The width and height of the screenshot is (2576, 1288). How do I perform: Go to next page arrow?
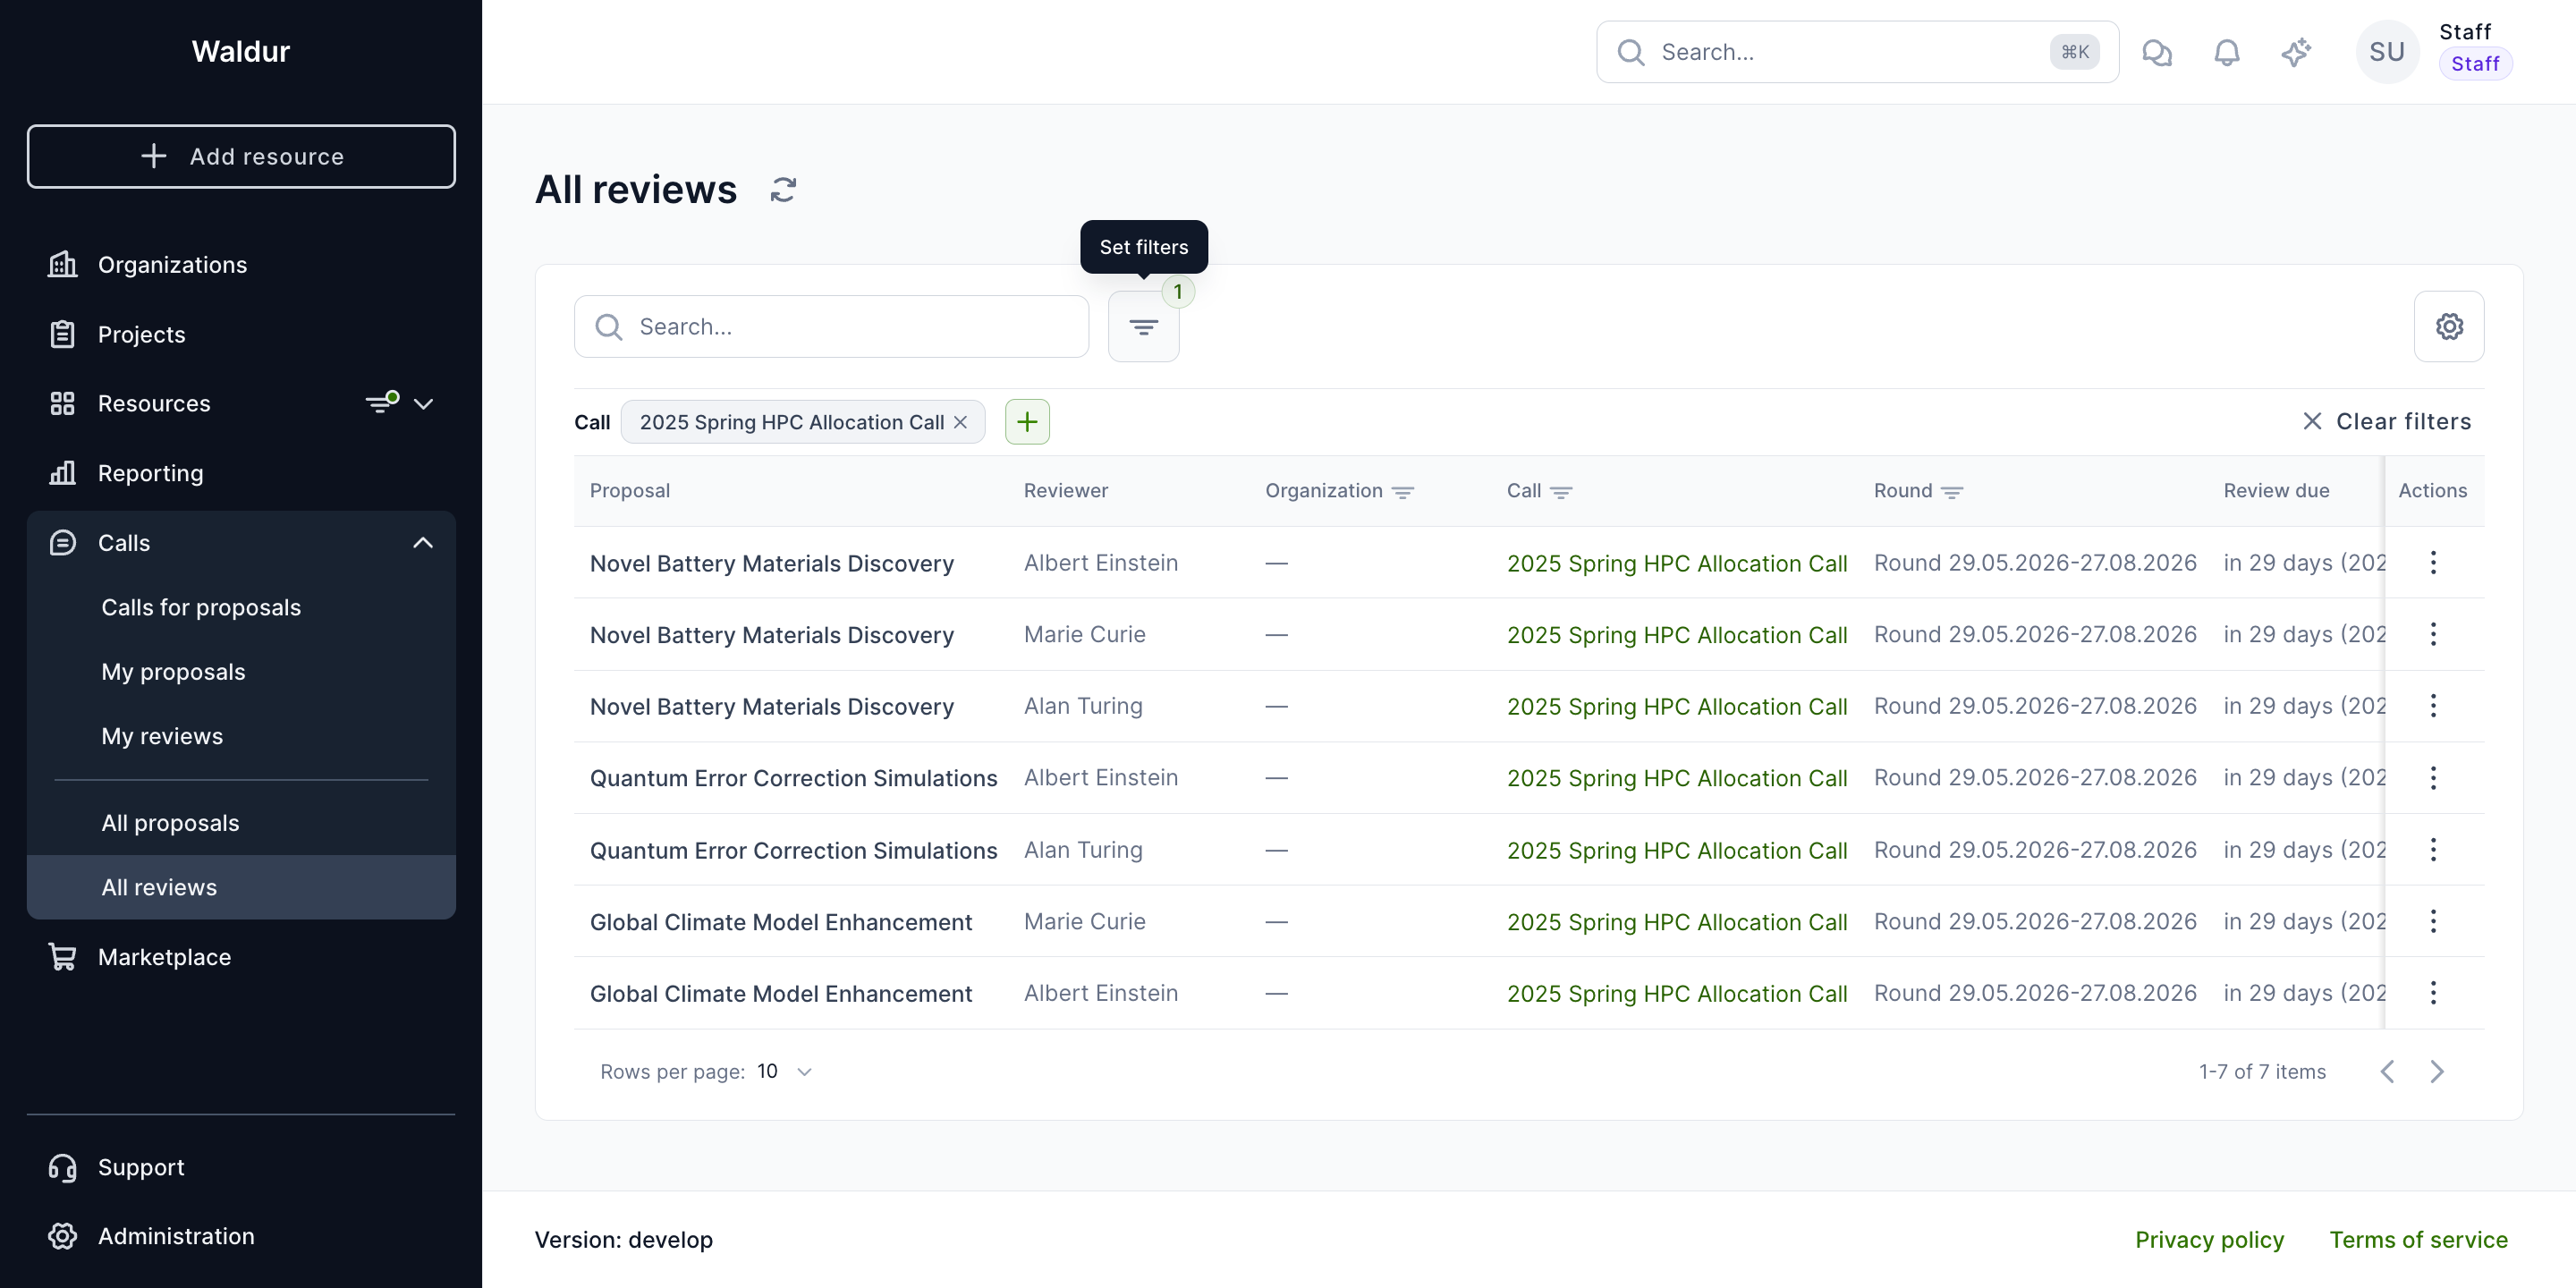click(x=2436, y=1071)
